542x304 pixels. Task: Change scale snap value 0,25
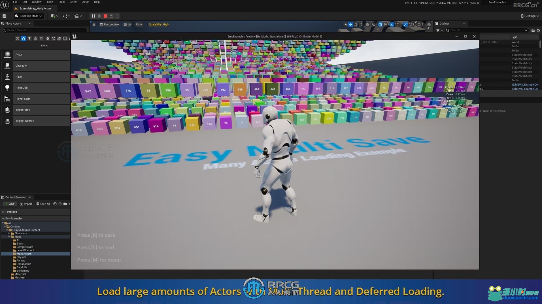[411, 25]
